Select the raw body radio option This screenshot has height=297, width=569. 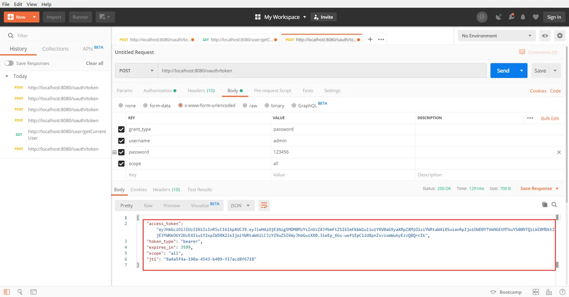pyautogui.click(x=245, y=105)
